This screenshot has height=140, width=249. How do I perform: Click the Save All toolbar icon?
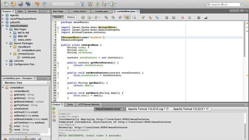click(x=28, y=3)
